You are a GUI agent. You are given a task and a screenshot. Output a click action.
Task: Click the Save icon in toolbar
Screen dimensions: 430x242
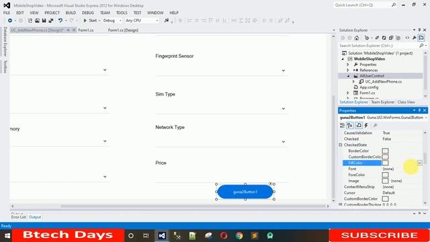pos(44,21)
